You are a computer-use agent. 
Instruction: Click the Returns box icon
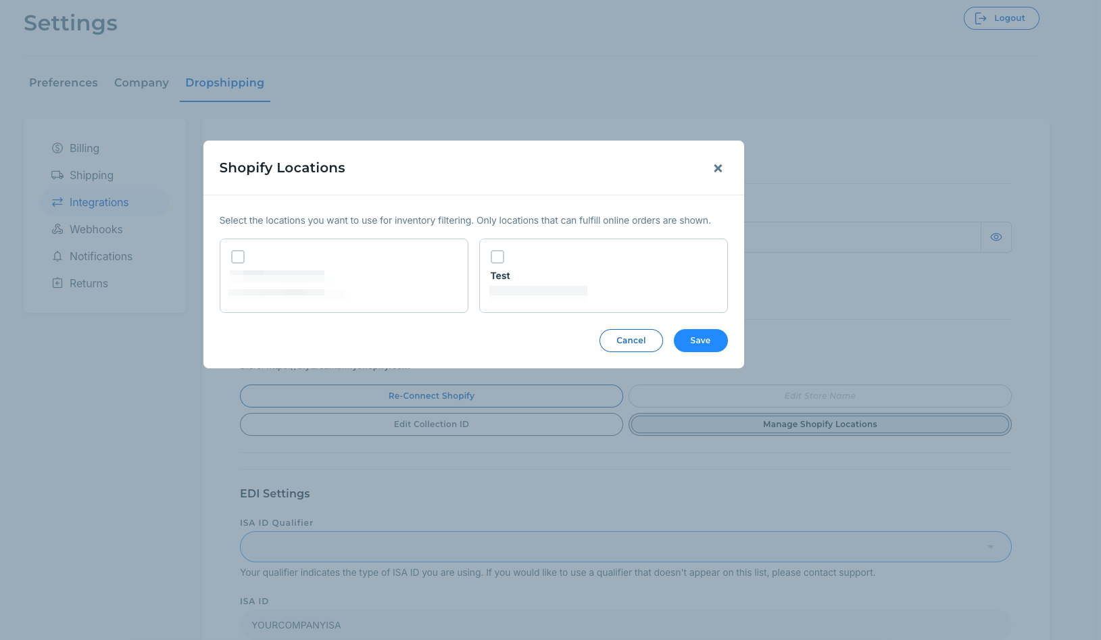[57, 283]
